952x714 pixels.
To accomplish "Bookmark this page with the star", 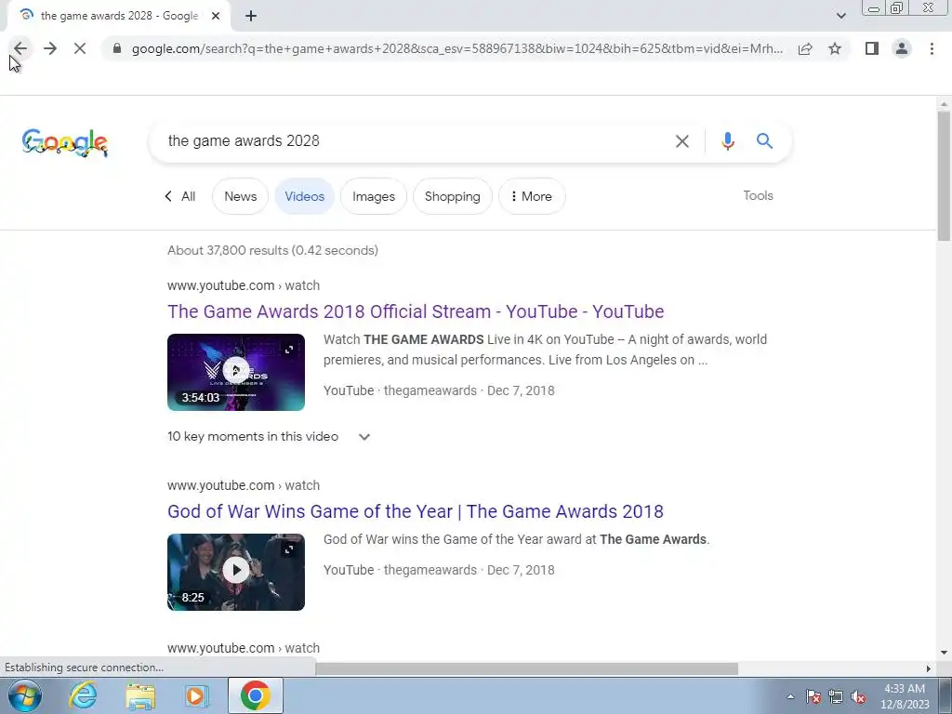I will (x=835, y=48).
